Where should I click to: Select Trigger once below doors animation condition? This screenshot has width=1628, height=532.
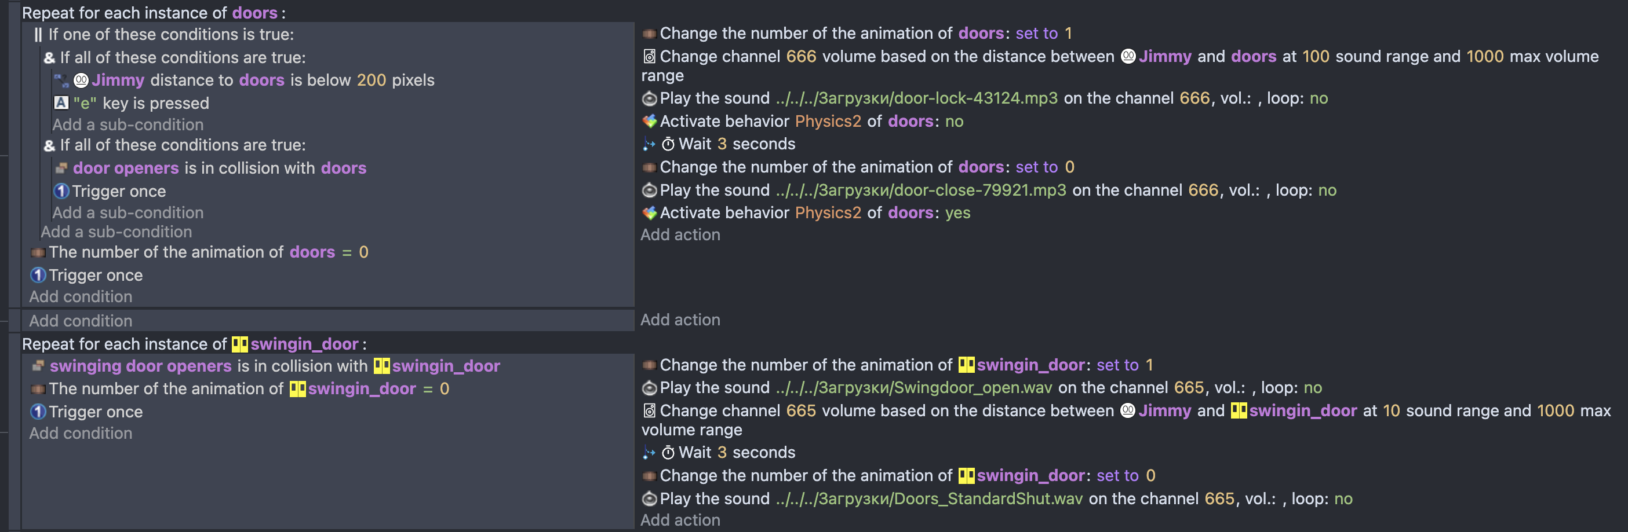pos(96,275)
